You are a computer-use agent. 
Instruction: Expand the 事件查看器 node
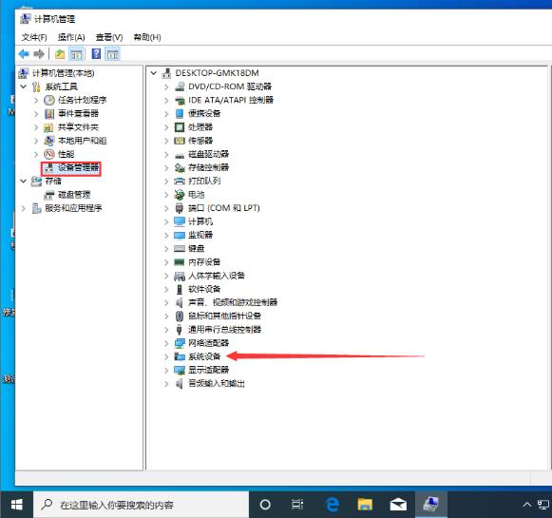(x=36, y=114)
